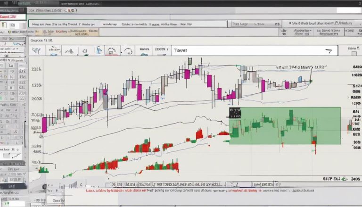This screenshot has width=362, height=207.
Task: Click the red highlighted button at top-left
Action: click(12, 17)
